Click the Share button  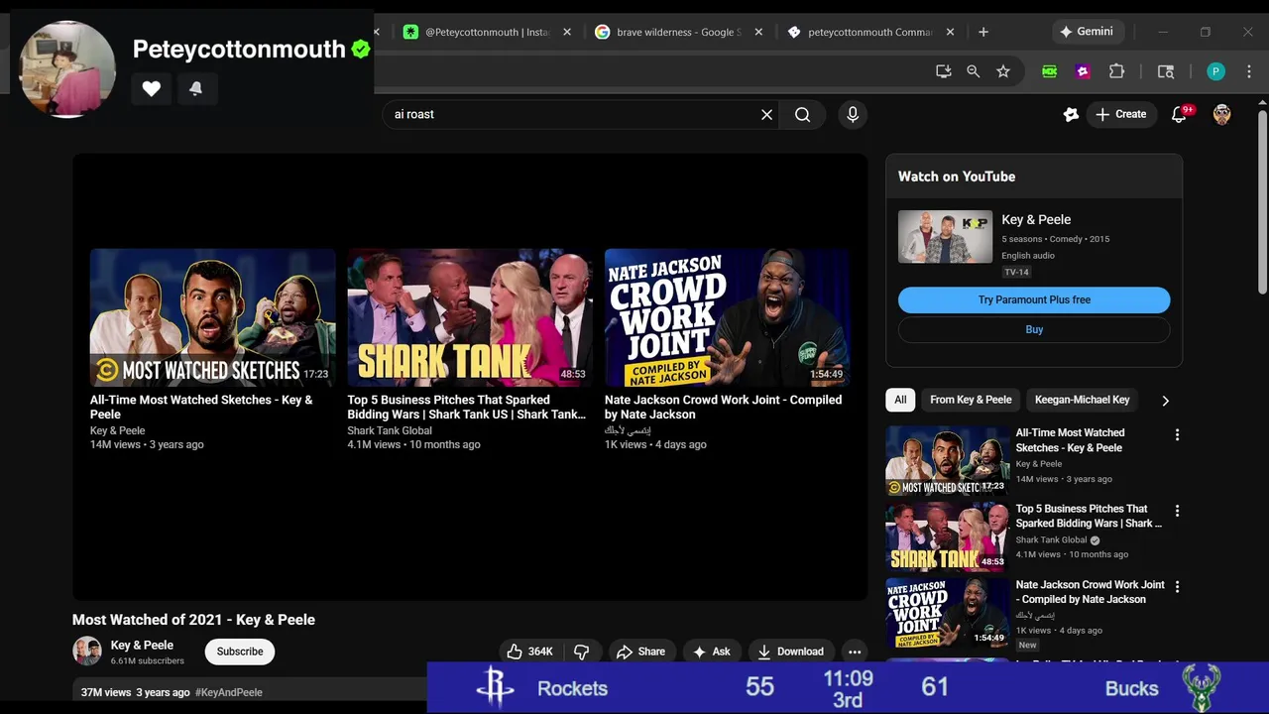(640, 652)
